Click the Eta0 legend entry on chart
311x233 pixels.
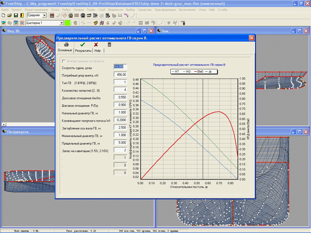tap(198, 71)
